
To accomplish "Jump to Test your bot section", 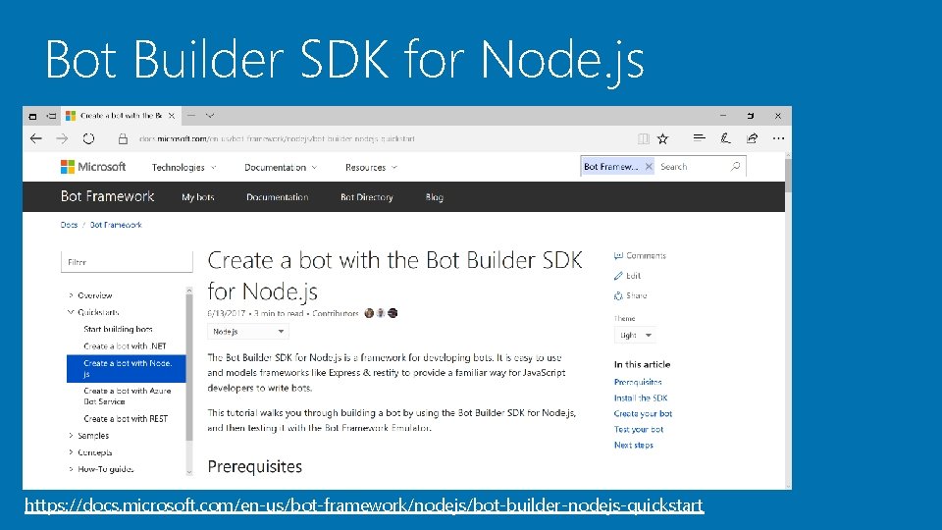I will click(639, 429).
